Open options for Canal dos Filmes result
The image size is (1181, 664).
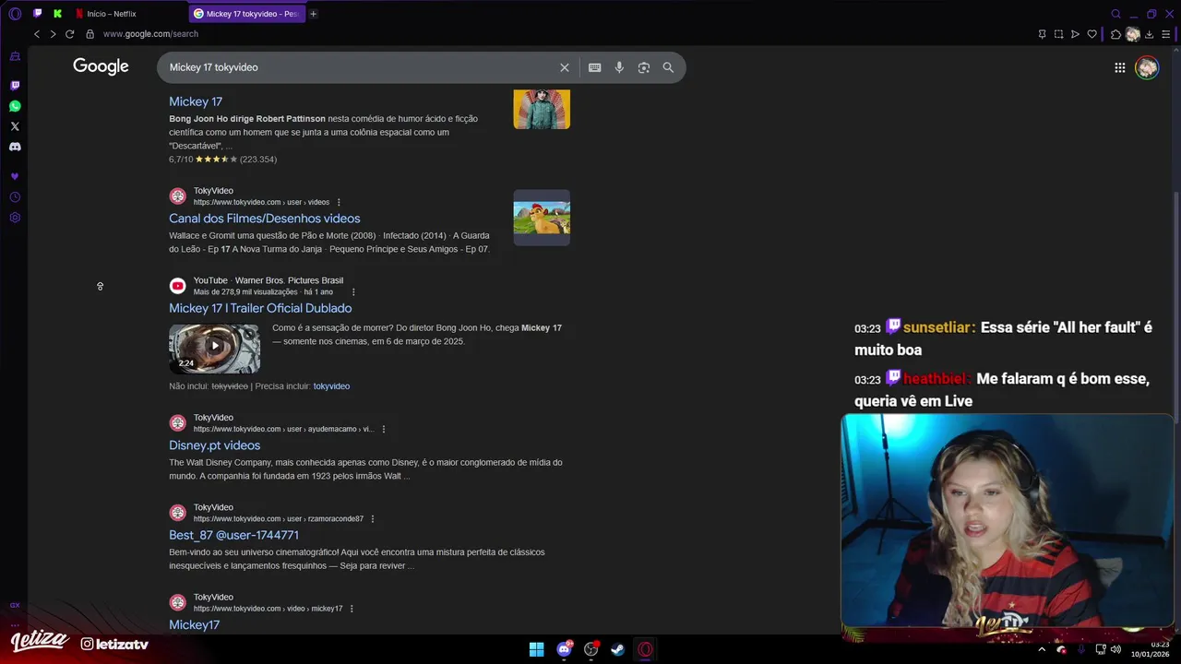point(339,202)
